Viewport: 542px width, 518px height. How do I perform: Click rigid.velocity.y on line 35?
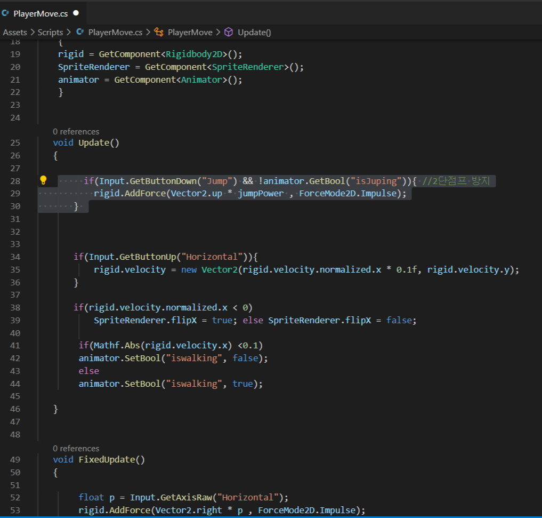468,269
